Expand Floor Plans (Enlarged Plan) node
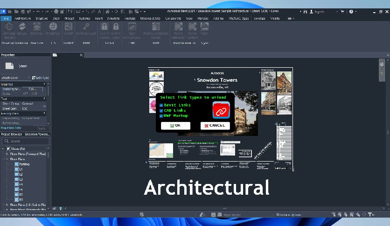 coord(7,154)
